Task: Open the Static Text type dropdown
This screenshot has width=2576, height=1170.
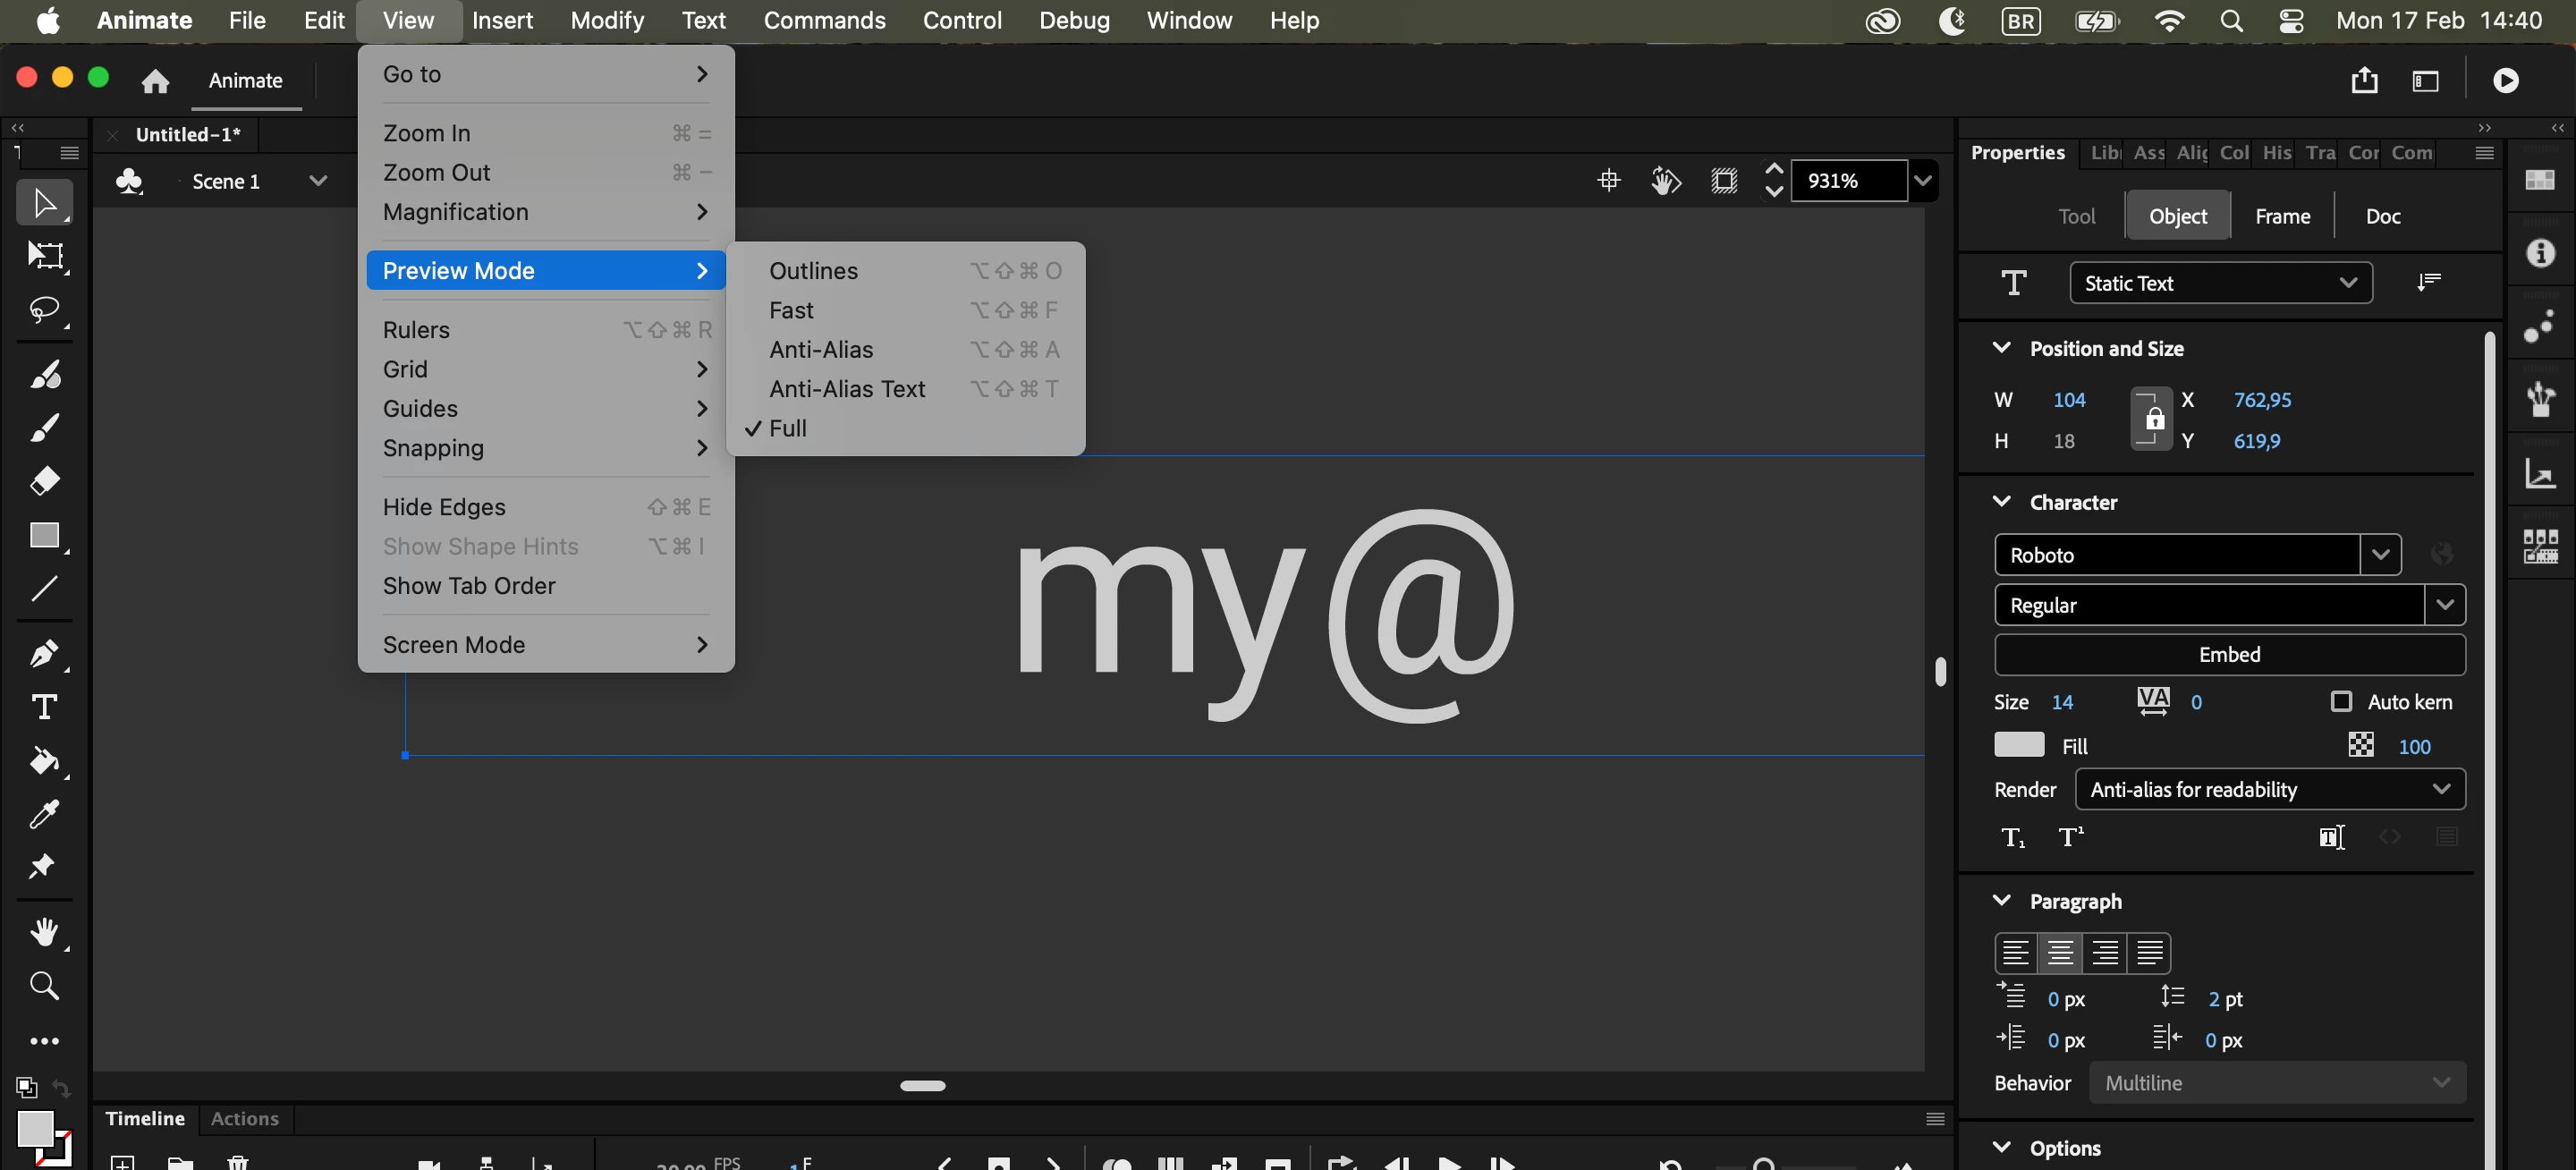Action: [2220, 283]
